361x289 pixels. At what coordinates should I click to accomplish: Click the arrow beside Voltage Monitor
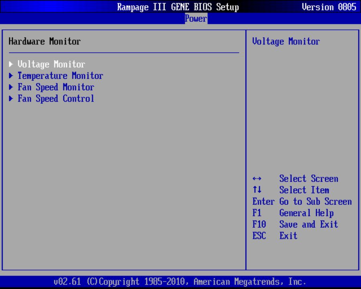coord(11,64)
